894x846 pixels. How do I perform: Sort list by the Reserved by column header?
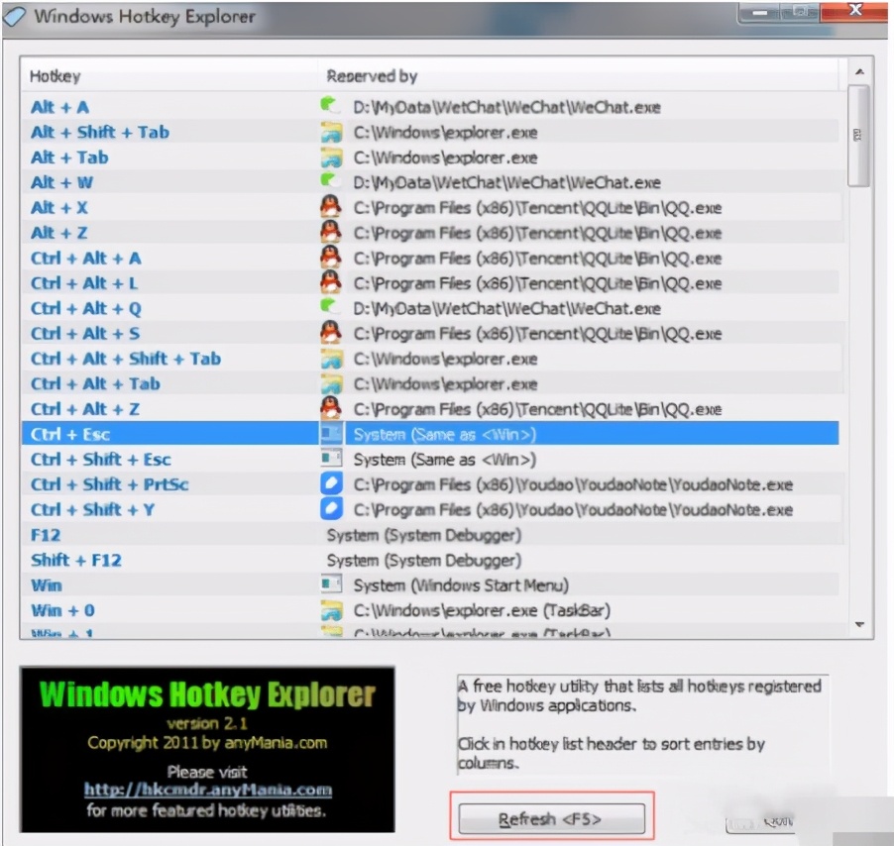click(578, 75)
